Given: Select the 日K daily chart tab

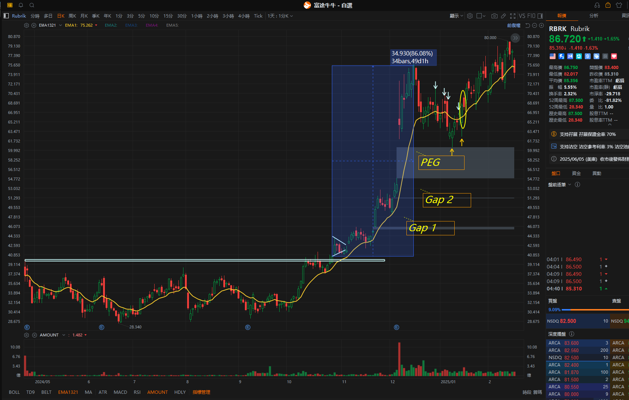Looking at the screenshot, I should click(x=61, y=16).
